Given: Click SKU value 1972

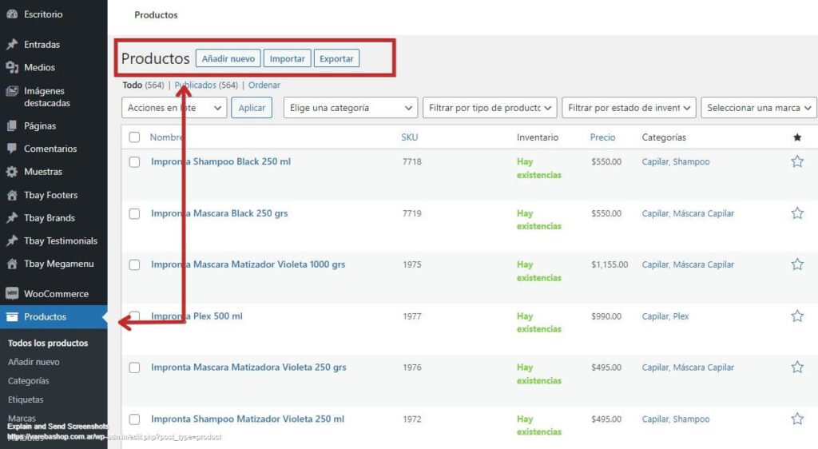Looking at the screenshot, I should click(x=411, y=419).
